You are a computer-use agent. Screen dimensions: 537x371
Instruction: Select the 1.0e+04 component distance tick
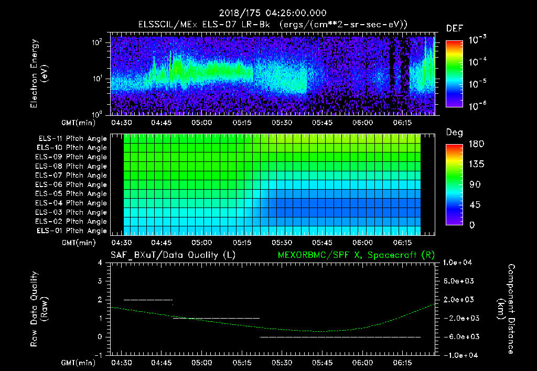[457, 263]
